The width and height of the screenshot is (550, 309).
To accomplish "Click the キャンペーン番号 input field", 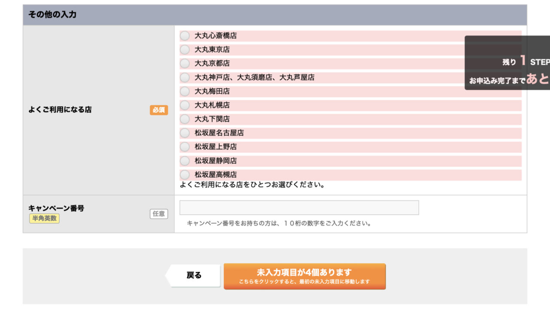I will coord(299,208).
